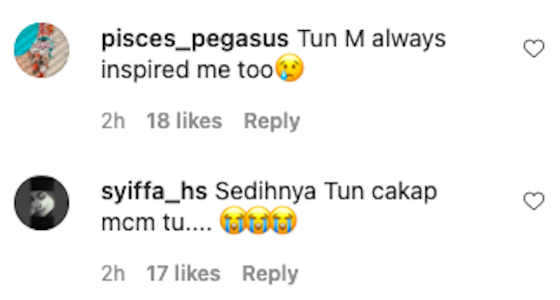View the 17 likes list
The height and width of the screenshot is (300, 560).
183,273
